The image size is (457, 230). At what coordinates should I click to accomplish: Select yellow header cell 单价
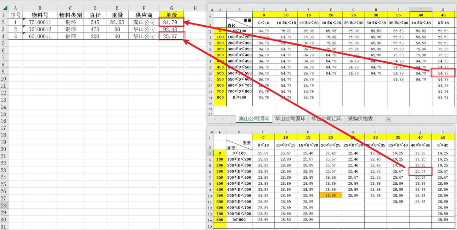(171, 15)
